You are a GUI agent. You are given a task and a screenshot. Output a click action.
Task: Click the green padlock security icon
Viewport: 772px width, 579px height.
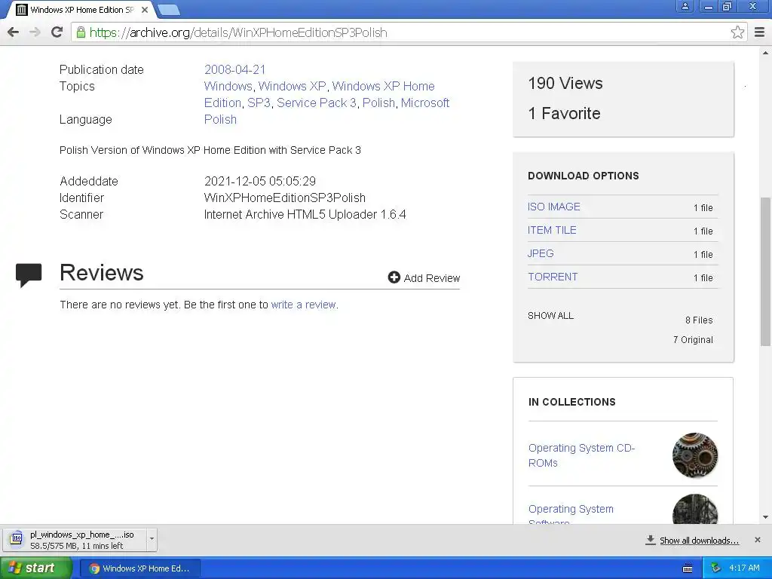81,32
